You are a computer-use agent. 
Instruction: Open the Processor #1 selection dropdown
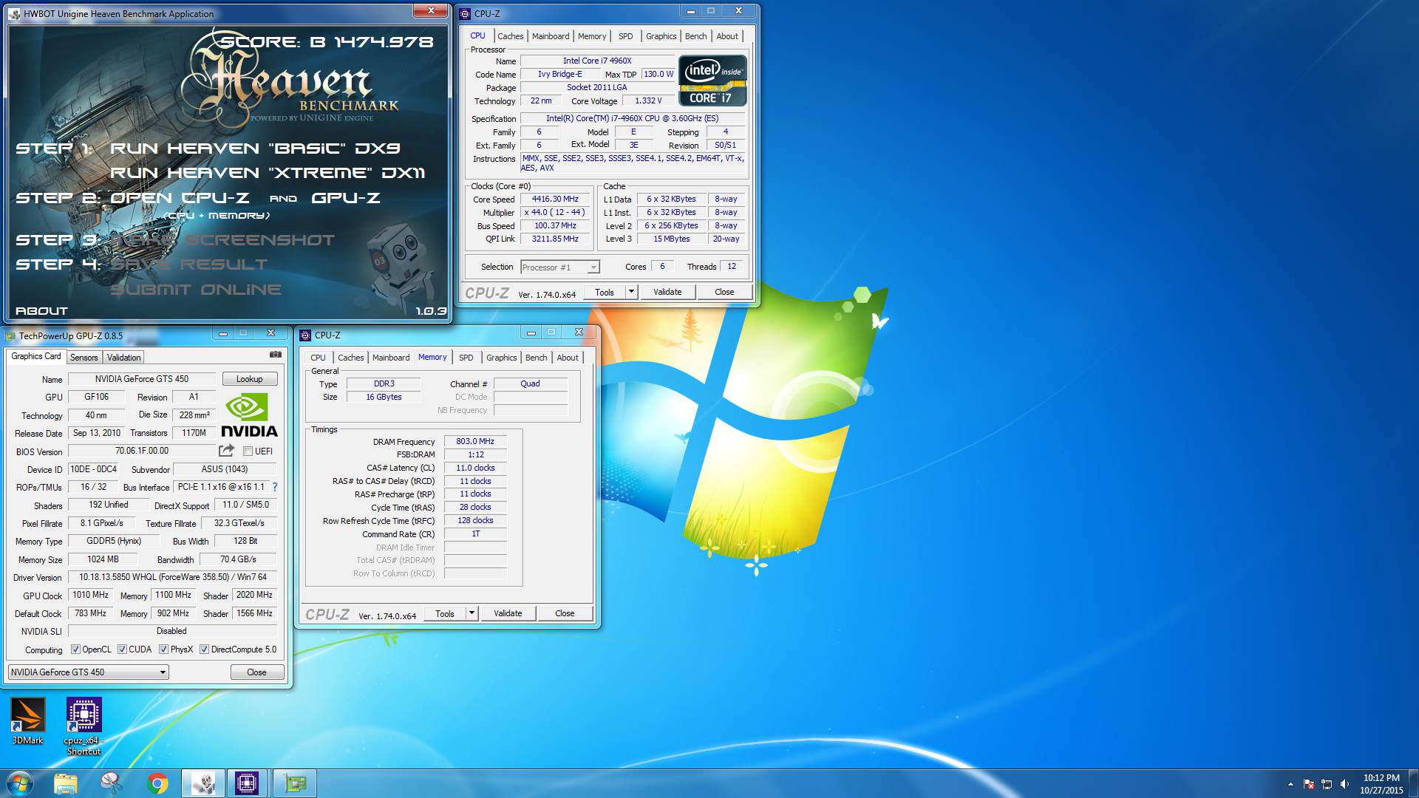click(560, 267)
